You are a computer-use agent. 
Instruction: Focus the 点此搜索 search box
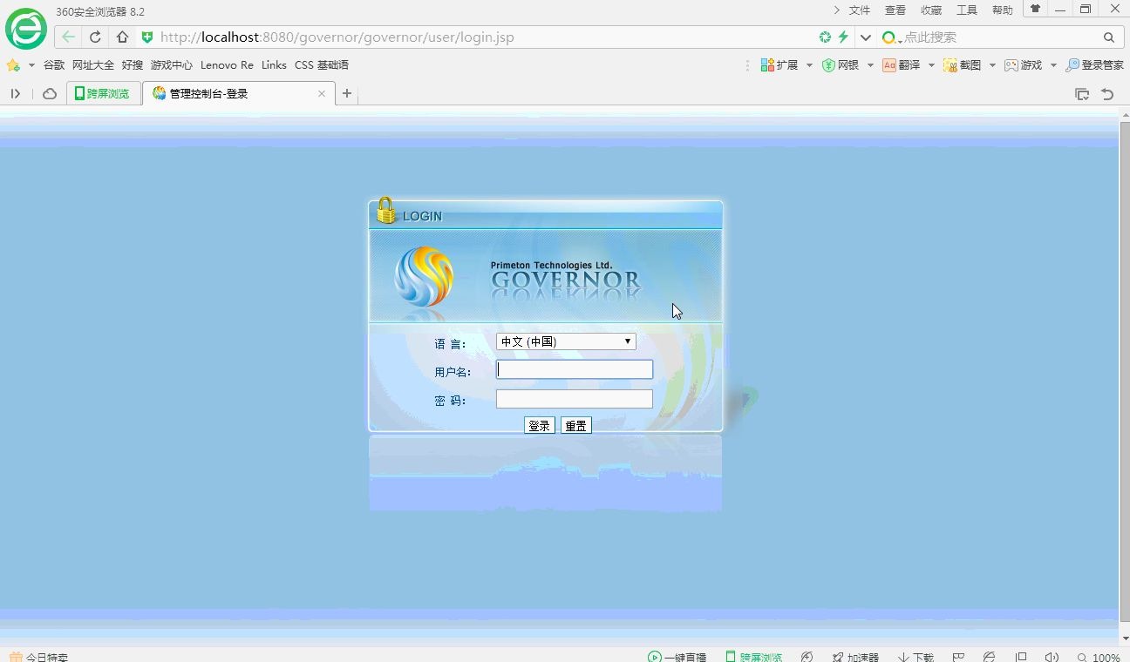[998, 37]
